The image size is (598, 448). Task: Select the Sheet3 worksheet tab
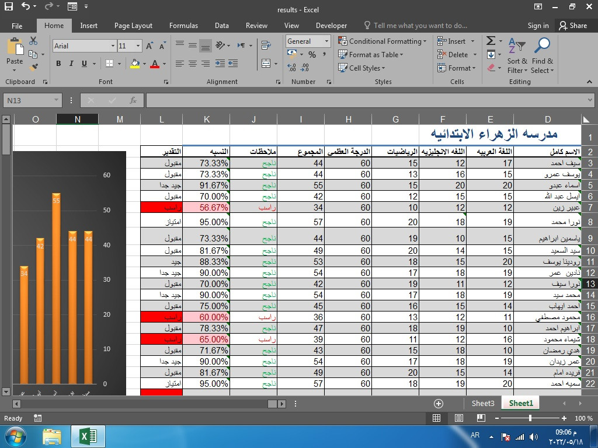tap(483, 403)
